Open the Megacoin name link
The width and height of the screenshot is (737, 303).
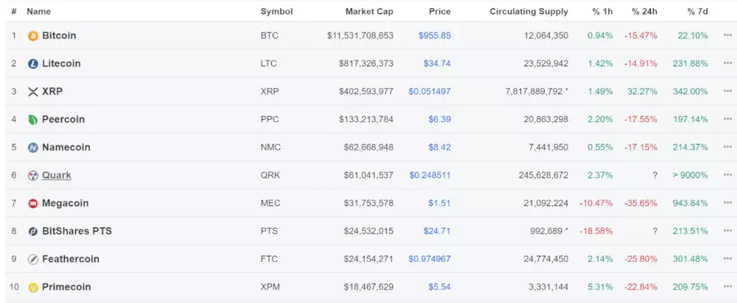(x=66, y=203)
